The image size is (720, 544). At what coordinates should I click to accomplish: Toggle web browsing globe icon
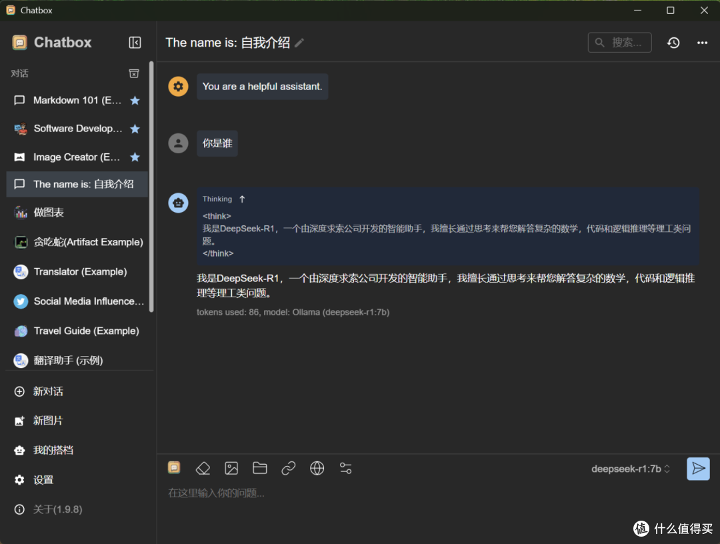click(x=317, y=468)
